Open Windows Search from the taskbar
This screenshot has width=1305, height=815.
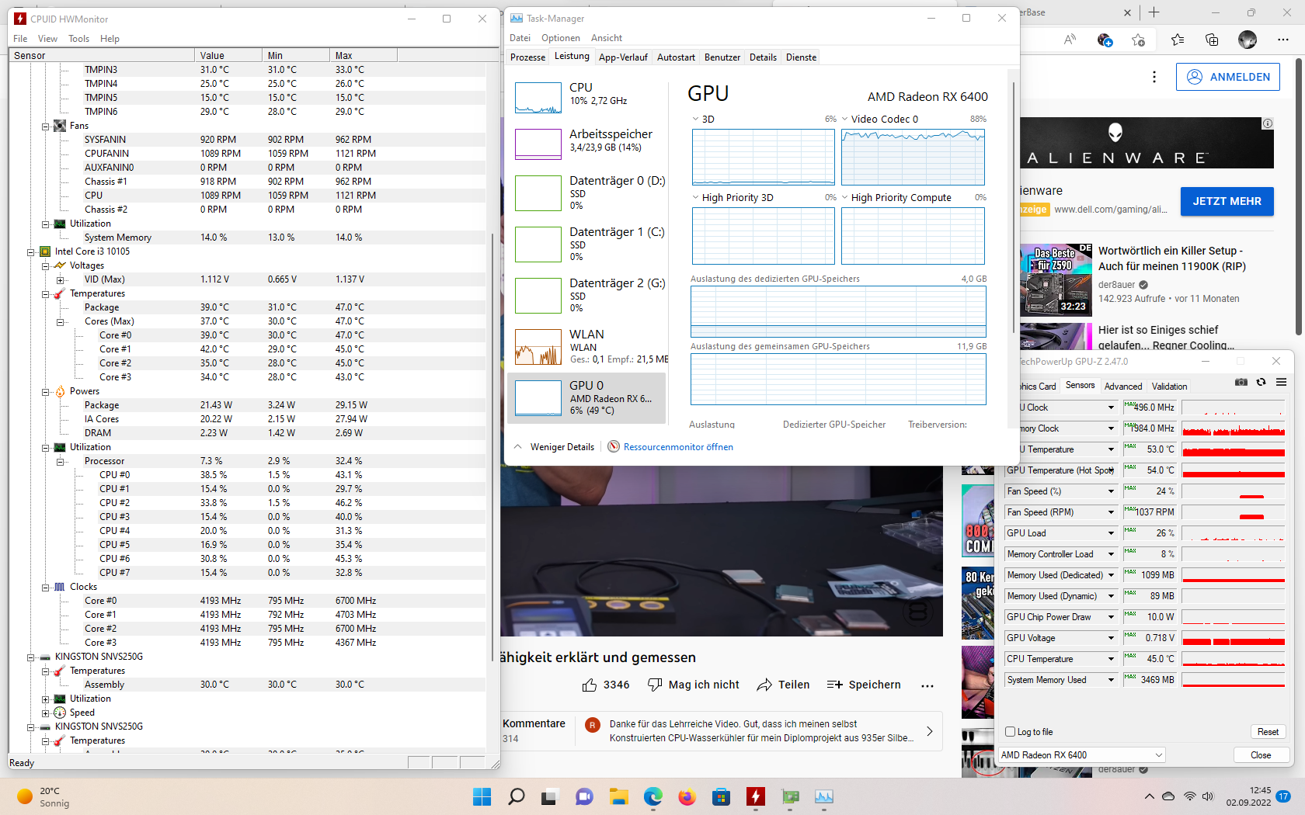(x=517, y=796)
